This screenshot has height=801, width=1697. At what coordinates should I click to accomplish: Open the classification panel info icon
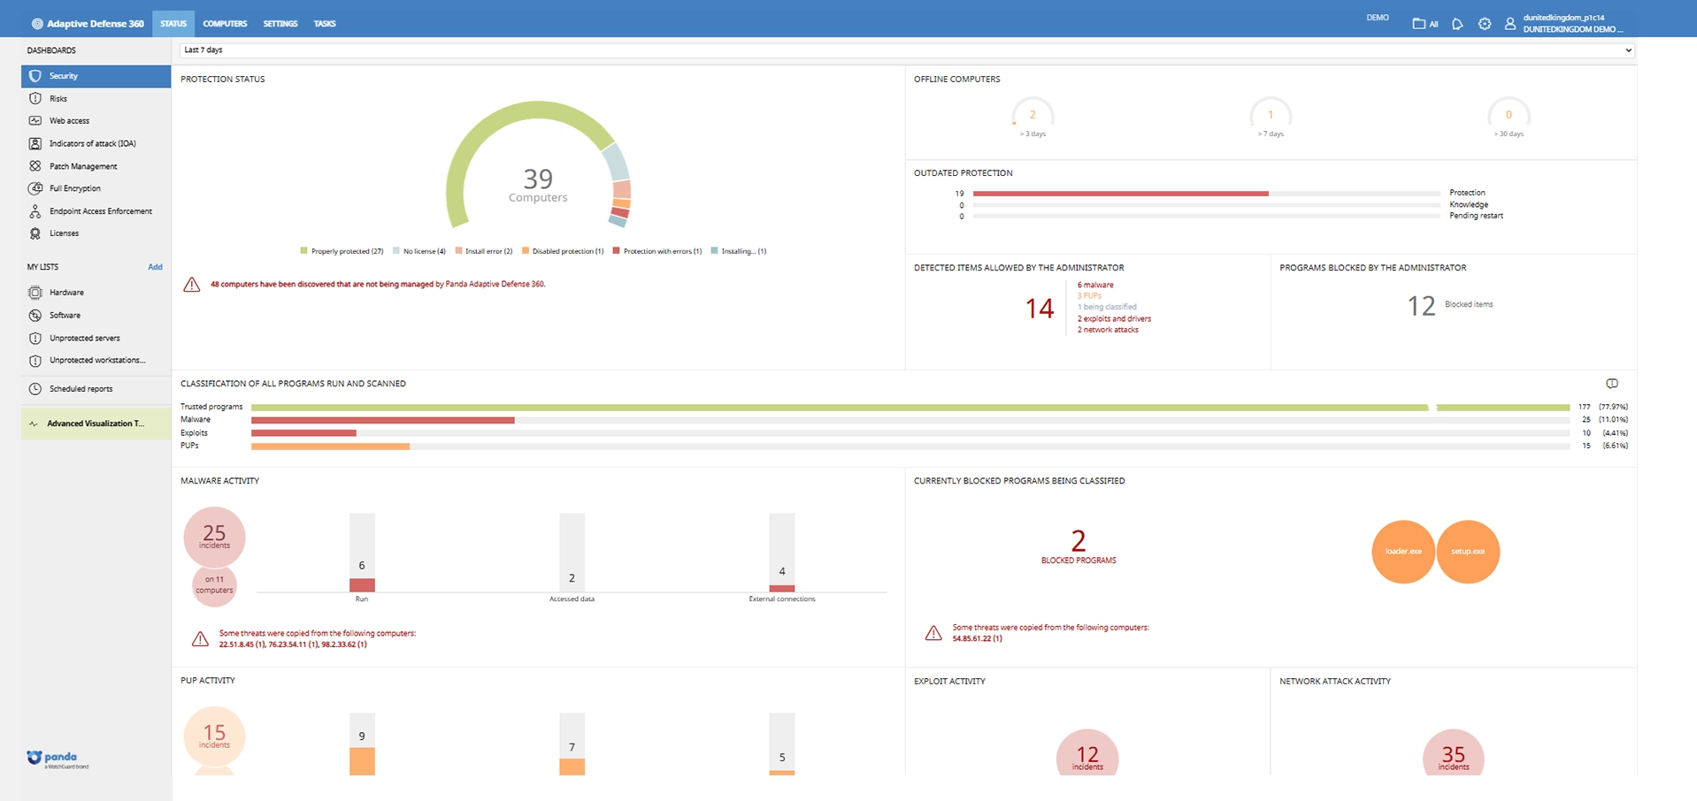[1612, 384]
